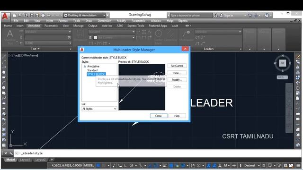Open the AutoCAD application menu logo
Viewport: 303px width, 170px height.
tap(5, 17)
